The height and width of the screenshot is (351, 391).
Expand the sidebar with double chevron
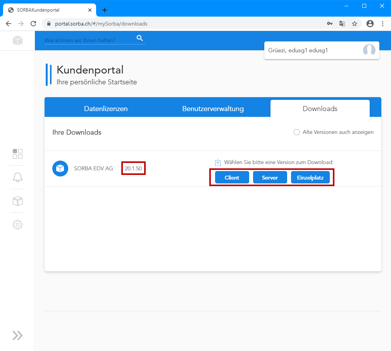coord(17,335)
